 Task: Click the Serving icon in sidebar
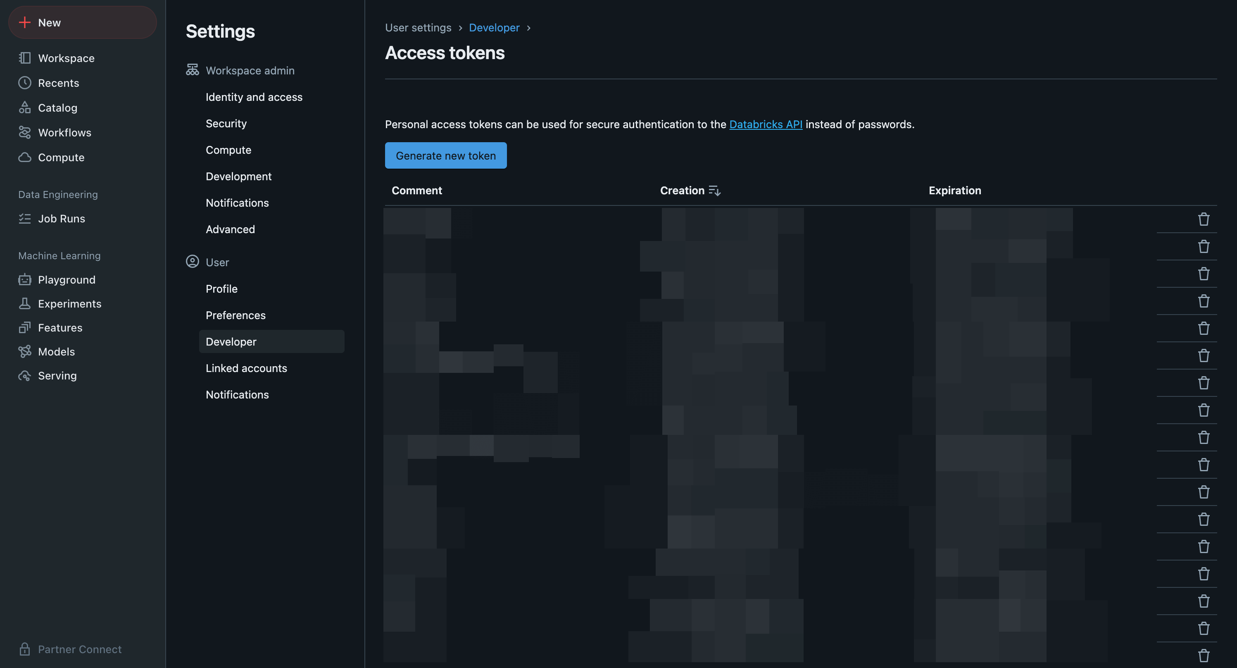coord(24,376)
